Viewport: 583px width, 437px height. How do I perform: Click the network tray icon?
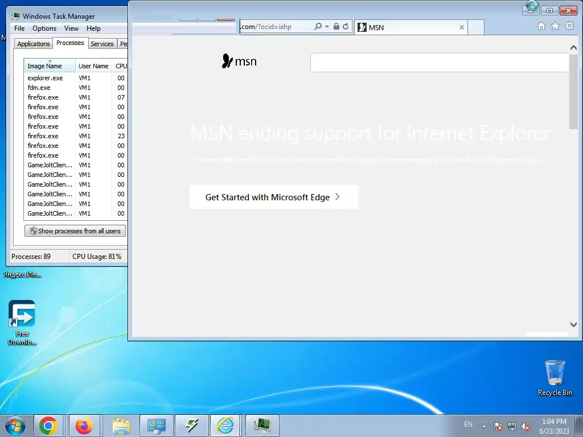pos(512,426)
